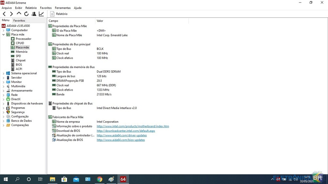Open the graph chart toolbar icon
This screenshot has height=184, width=328.
[x=41, y=14]
